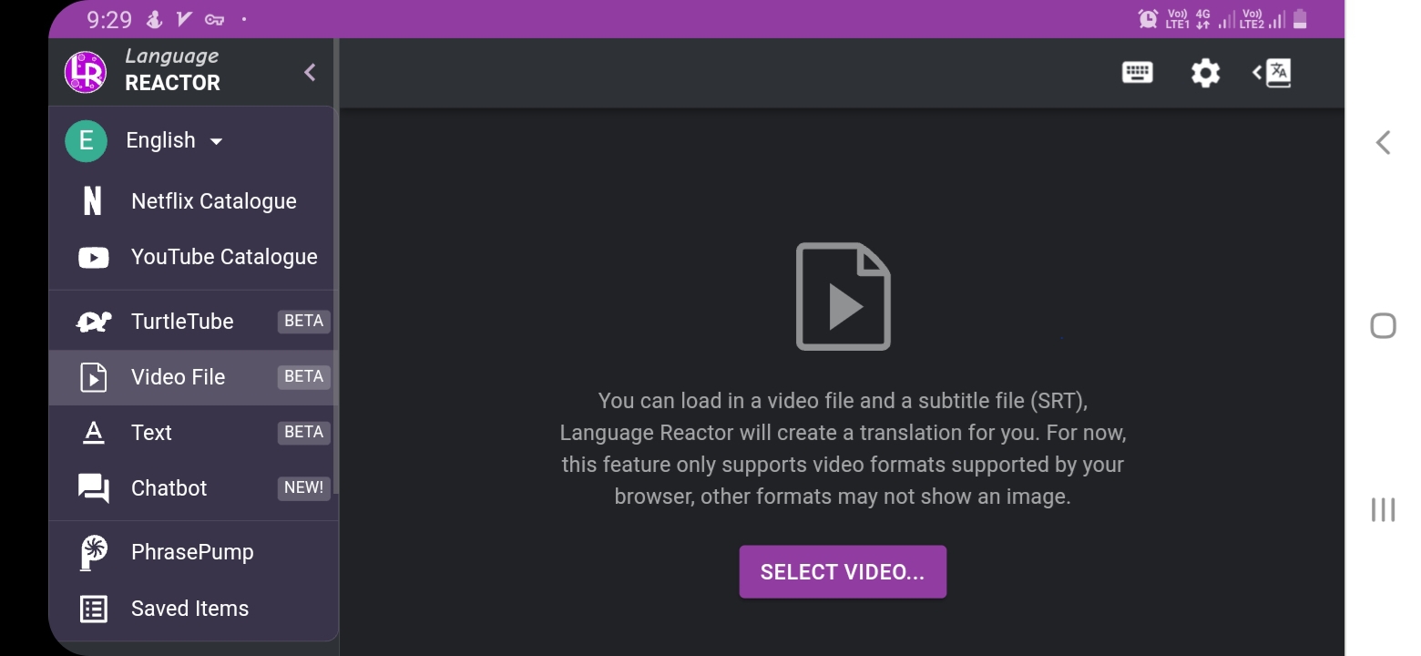Open Saved Items
This screenshot has height=656, width=1421.
(x=193, y=609)
